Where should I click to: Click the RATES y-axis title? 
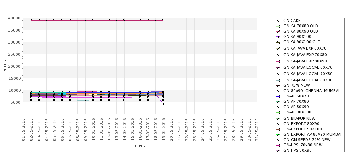(5, 66)
